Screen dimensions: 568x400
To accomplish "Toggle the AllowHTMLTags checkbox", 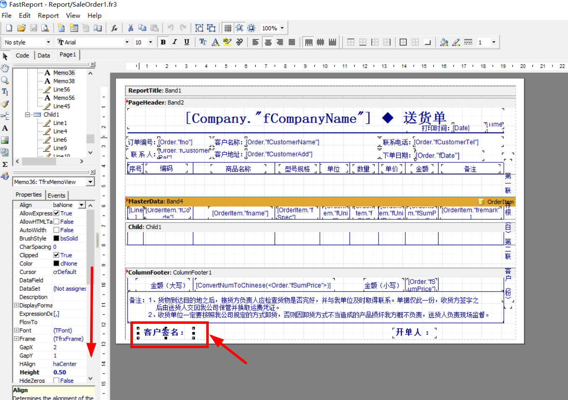I will click(x=56, y=222).
